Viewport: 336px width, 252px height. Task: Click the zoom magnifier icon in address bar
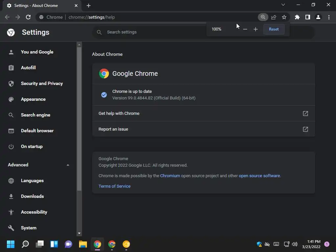point(263,17)
